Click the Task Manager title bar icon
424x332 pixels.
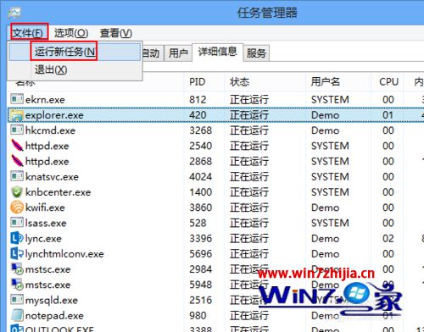tap(14, 13)
